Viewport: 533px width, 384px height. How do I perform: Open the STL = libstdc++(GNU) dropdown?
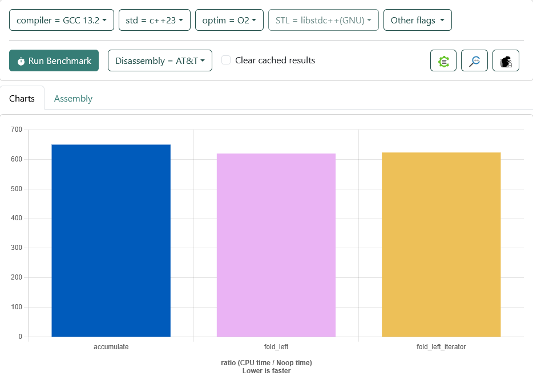[323, 20]
